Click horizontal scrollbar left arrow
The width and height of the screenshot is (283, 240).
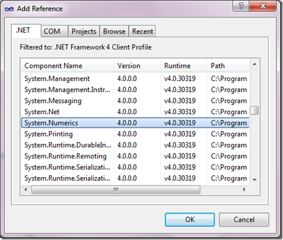pos(26,189)
